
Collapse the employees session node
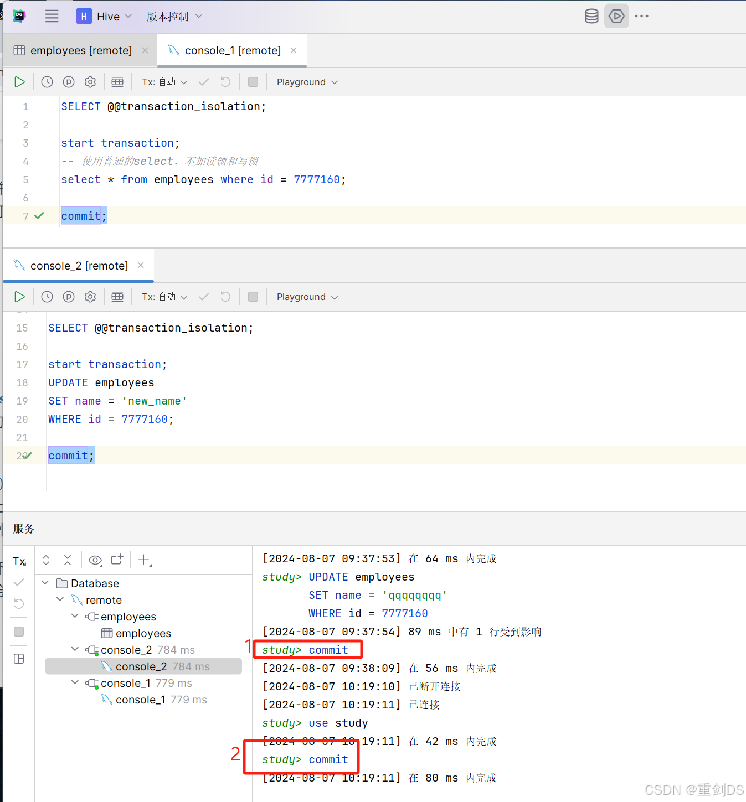click(x=75, y=616)
